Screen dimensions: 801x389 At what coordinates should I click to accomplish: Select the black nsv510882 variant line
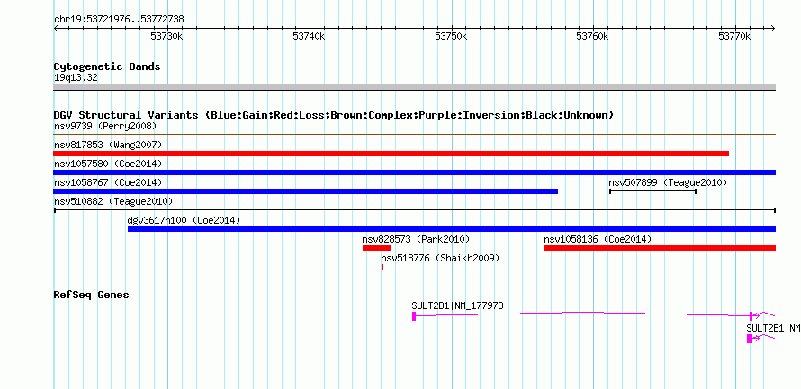[414, 210]
